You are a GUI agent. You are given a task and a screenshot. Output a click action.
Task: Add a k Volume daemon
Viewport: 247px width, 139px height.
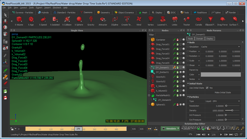point(19,21)
